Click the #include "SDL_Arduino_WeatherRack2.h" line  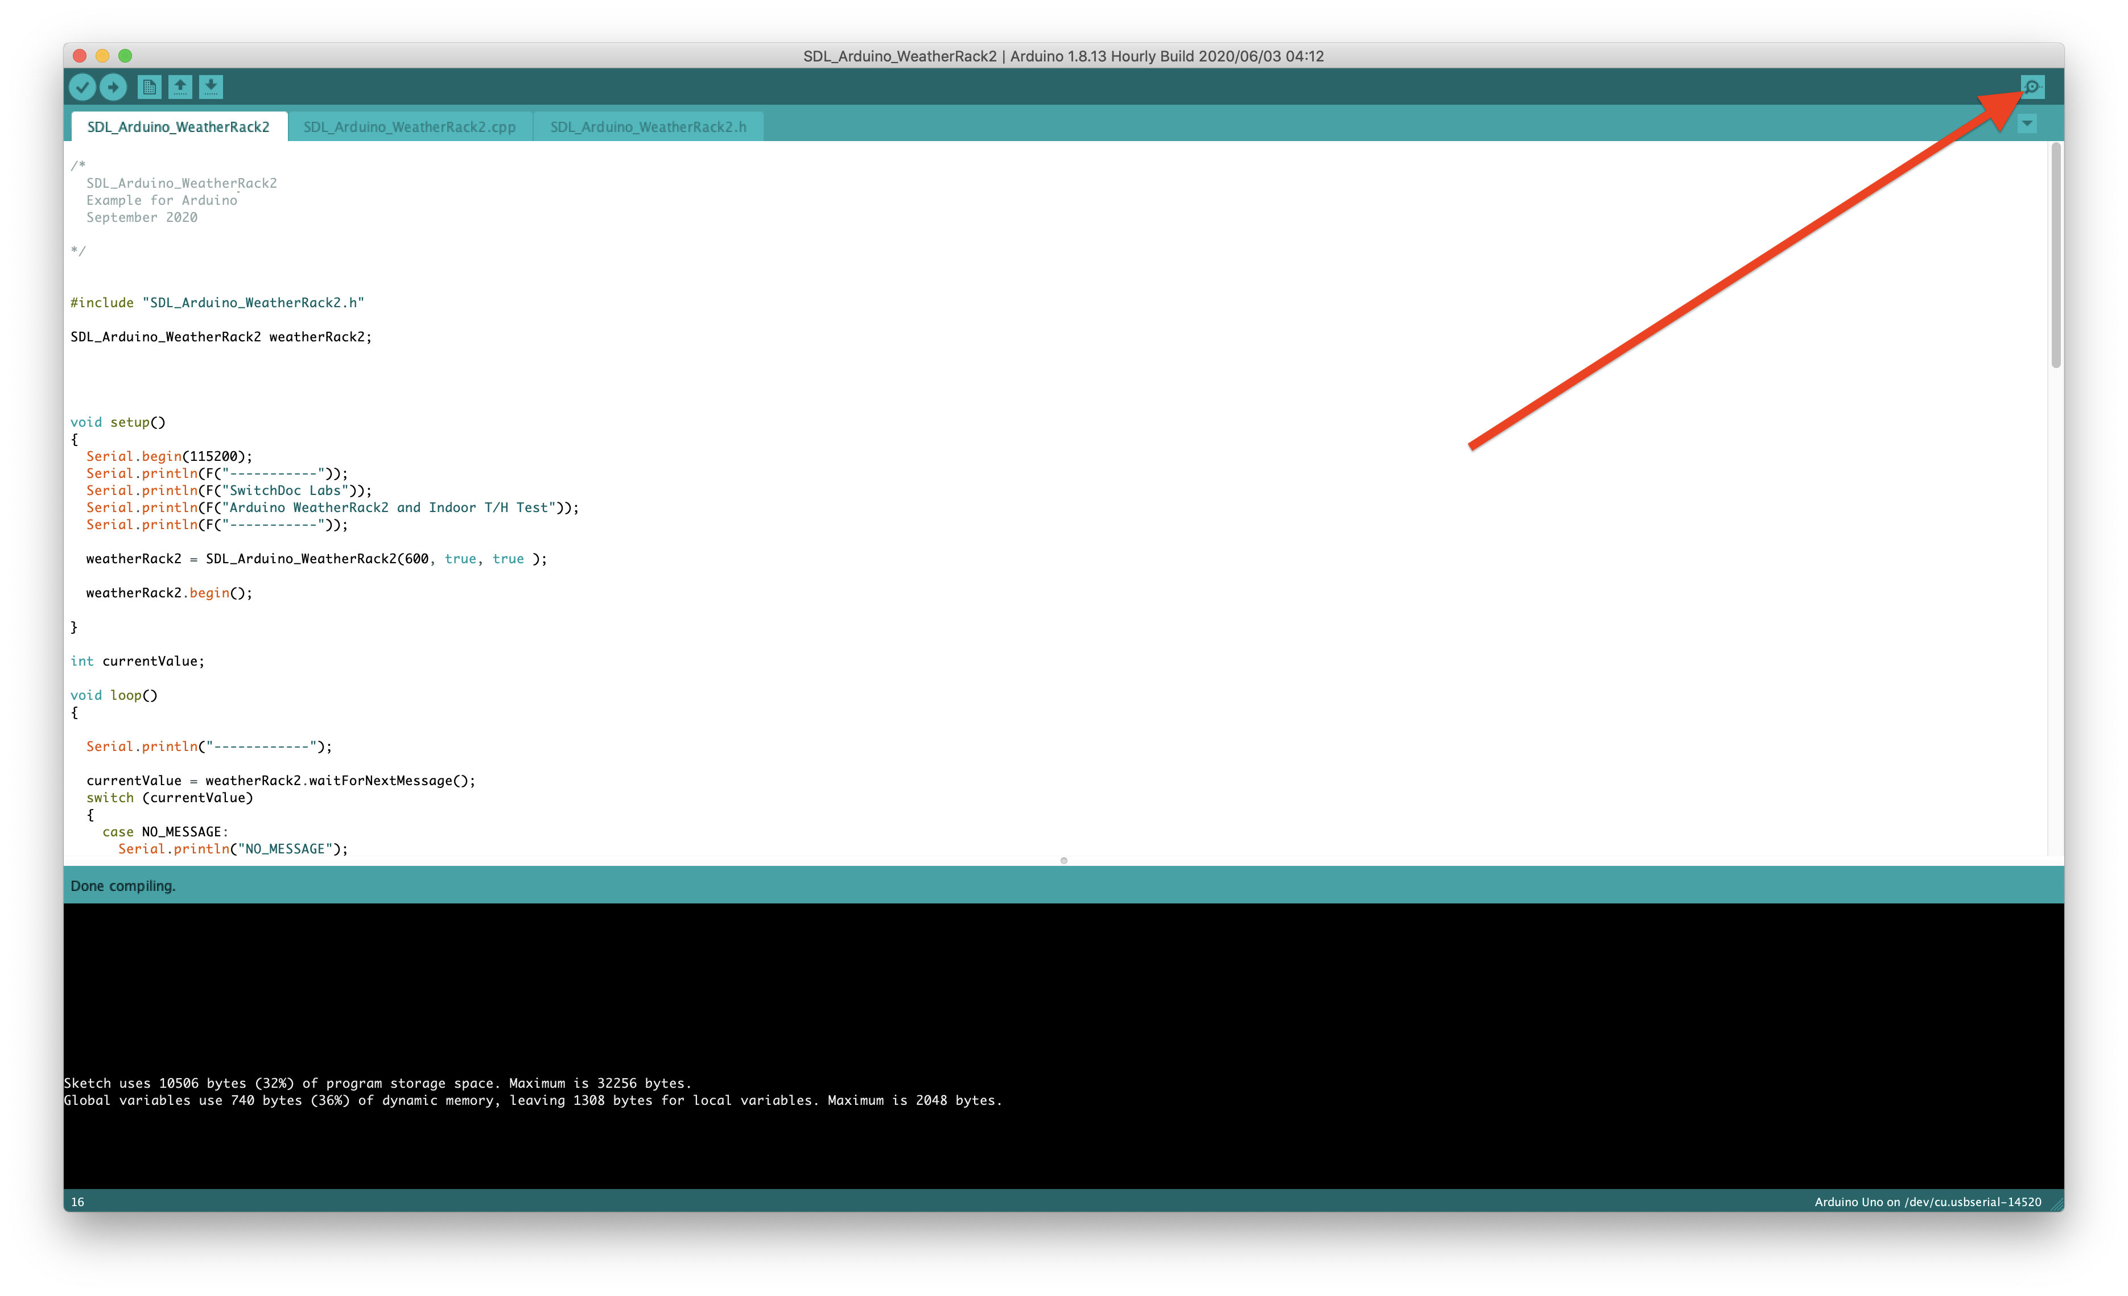click(x=217, y=303)
